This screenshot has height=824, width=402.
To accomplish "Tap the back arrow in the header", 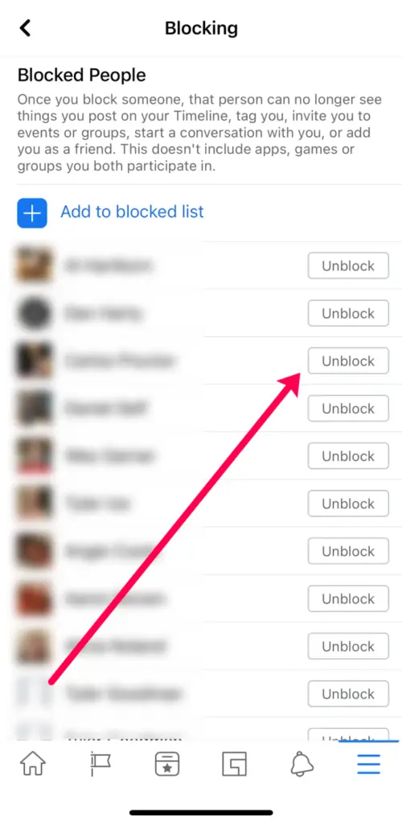I will click(x=25, y=28).
